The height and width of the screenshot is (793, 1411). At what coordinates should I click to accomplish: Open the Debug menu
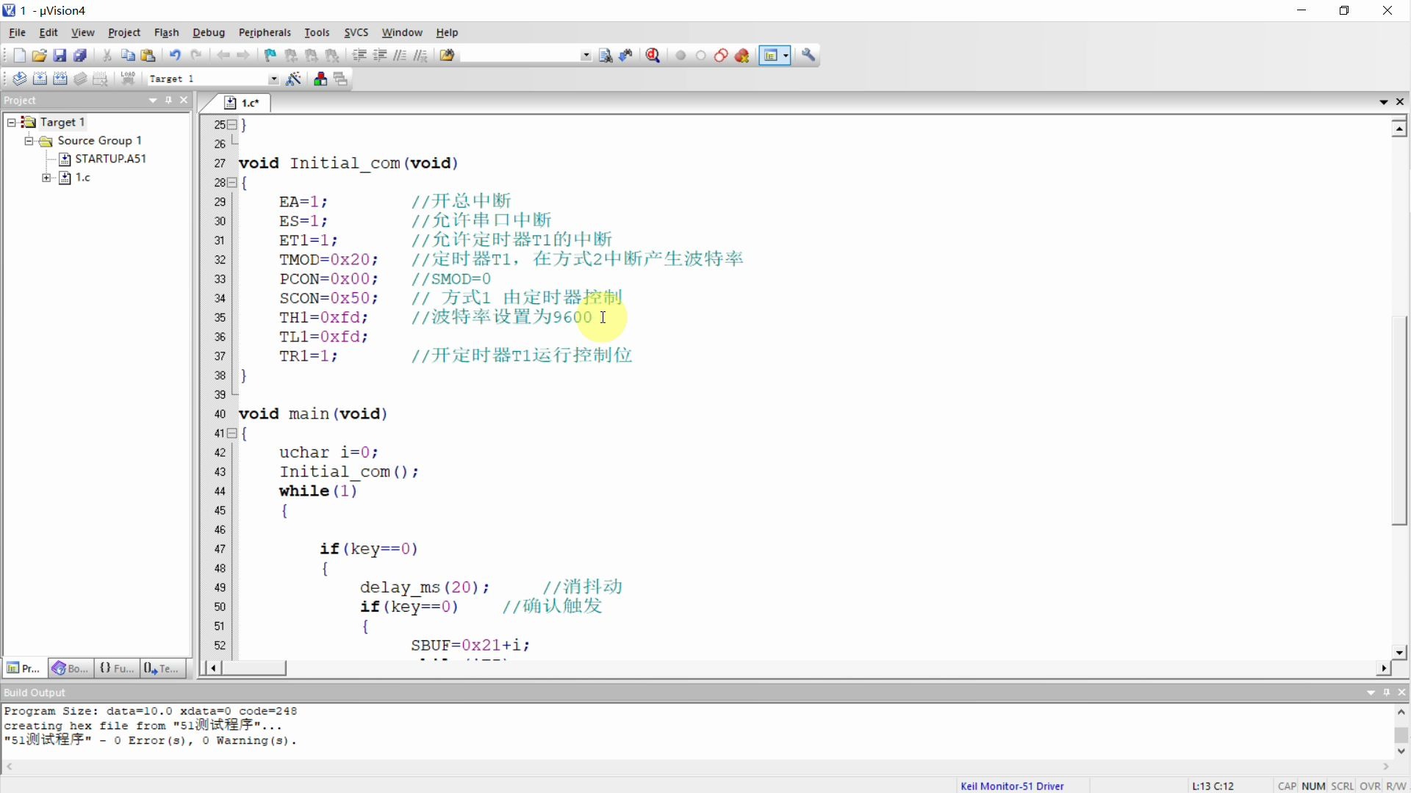(209, 32)
